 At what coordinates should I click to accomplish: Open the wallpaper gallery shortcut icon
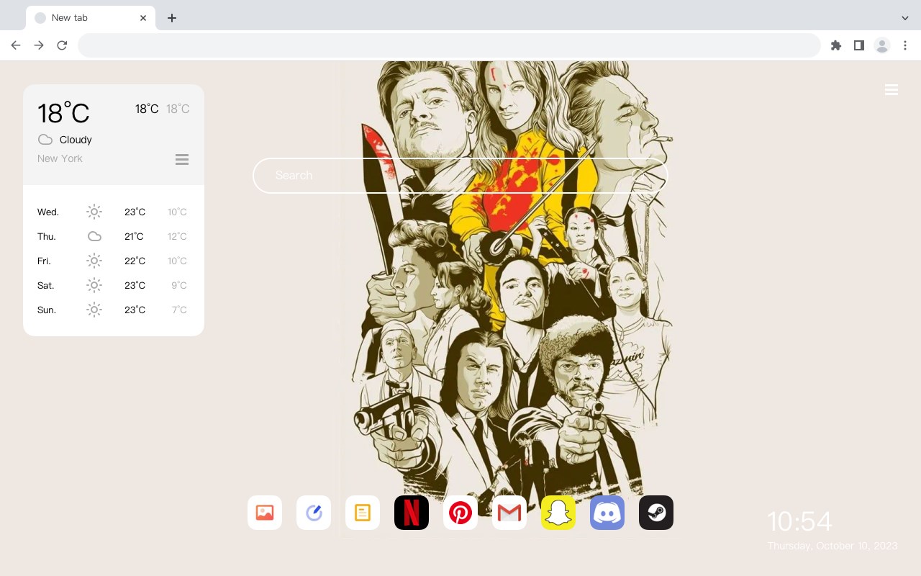click(265, 513)
